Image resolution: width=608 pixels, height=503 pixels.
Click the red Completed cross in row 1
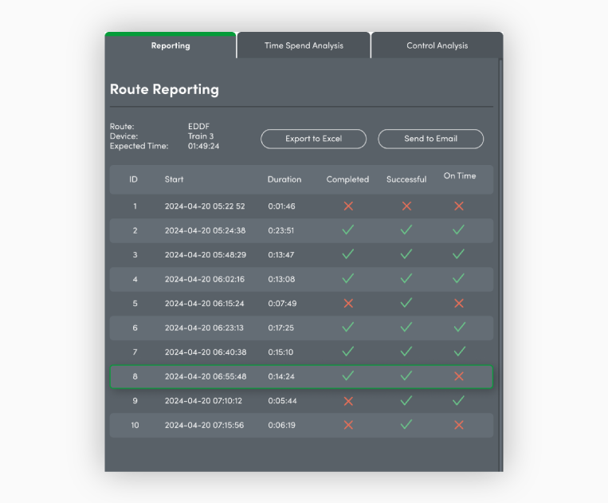348,206
